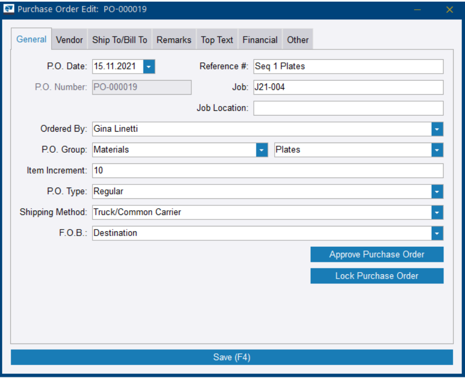Expand the Ordered By dropdown arrow
This screenshot has height=378, width=465.
coord(437,129)
